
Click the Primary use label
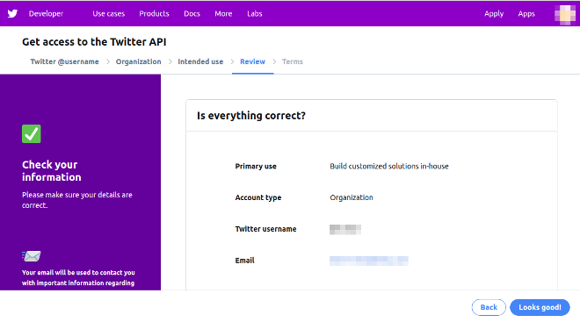256,166
